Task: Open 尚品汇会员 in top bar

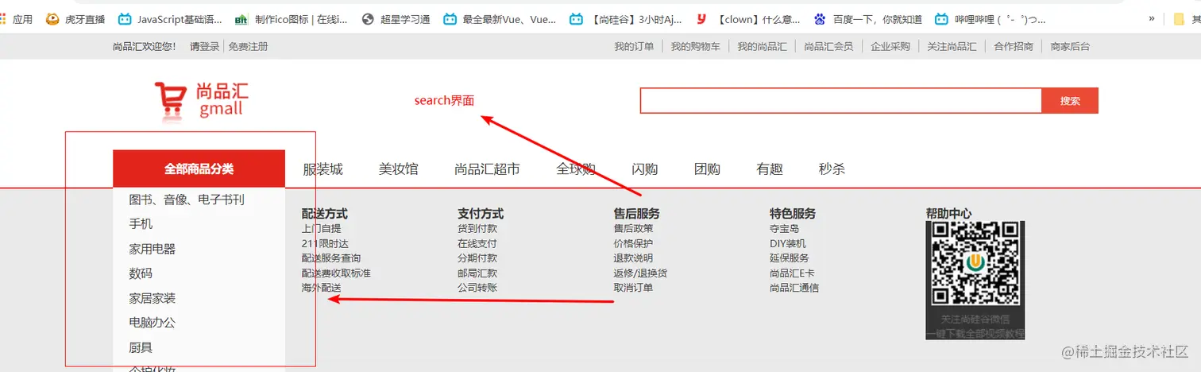Action: tap(828, 47)
